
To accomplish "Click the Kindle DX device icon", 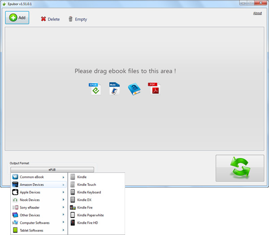I will (73, 200).
